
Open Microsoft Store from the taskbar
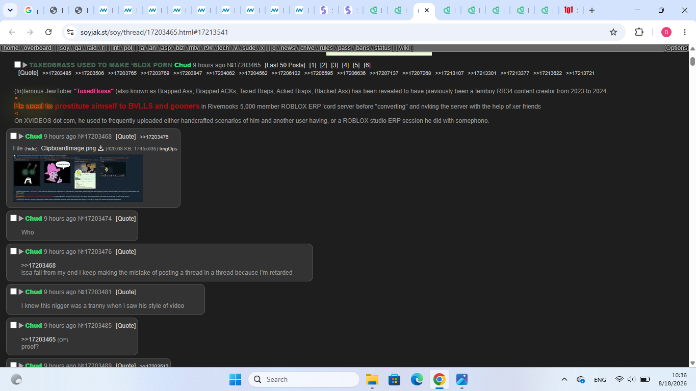coord(394,379)
